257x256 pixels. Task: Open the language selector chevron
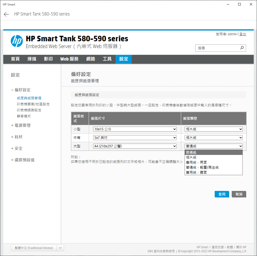(x=60, y=248)
